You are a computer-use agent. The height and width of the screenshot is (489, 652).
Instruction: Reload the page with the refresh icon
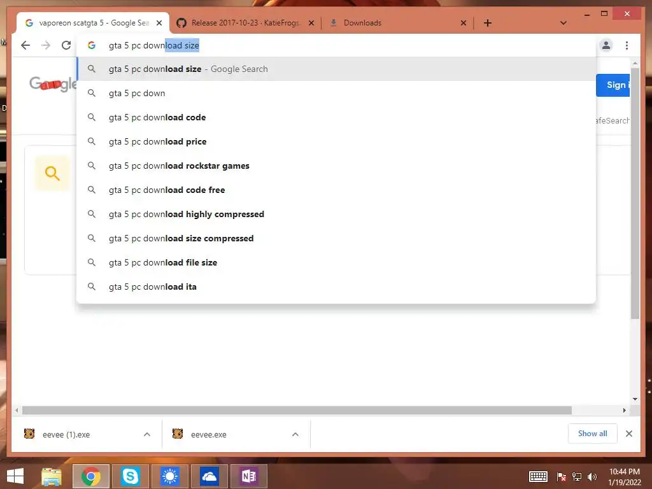point(66,45)
